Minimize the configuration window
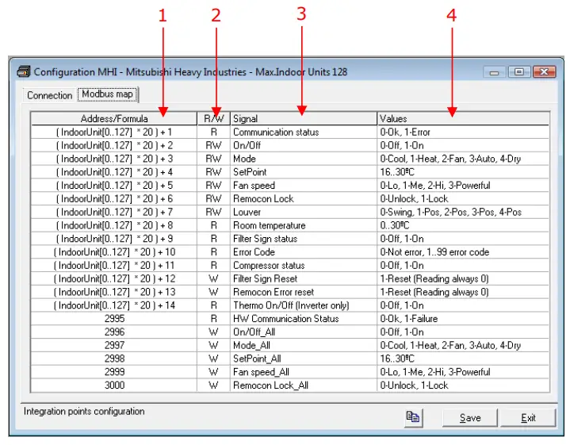 494,72
